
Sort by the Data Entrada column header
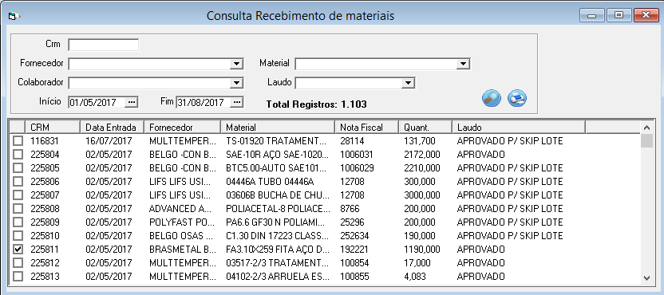(x=112, y=127)
